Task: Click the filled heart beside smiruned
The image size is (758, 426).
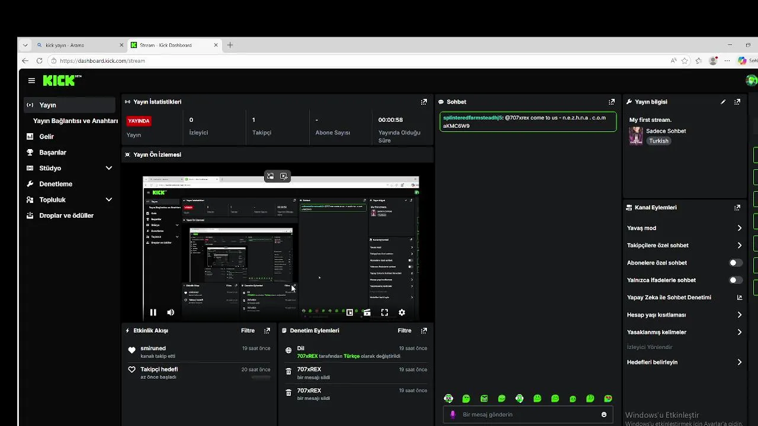Action: [x=132, y=350]
